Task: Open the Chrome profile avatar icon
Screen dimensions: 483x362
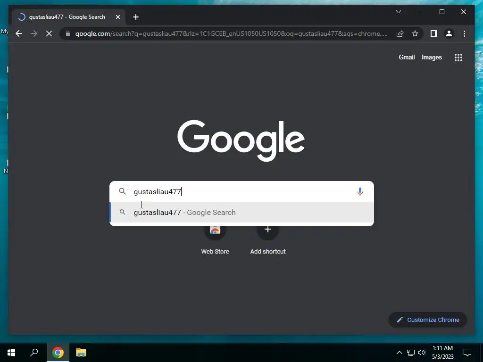Action: pyautogui.click(x=449, y=33)
